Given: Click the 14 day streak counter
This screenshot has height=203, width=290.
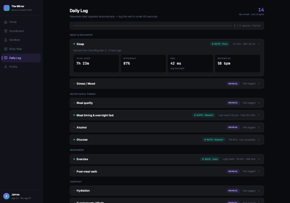Looking at the screenshot, I should coord(261,10).
